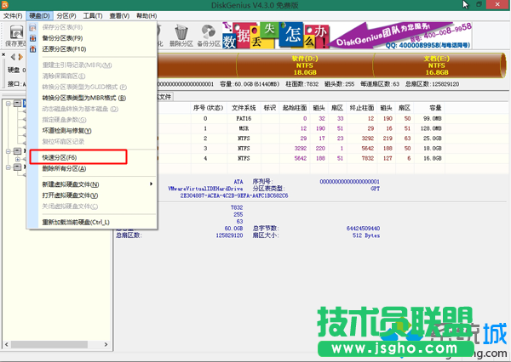
Task: Close the 硬盘(D) menu from the menu bar
Action: (x=39, y=15)
